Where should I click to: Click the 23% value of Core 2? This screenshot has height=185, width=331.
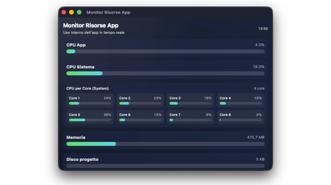click(158, 98)
